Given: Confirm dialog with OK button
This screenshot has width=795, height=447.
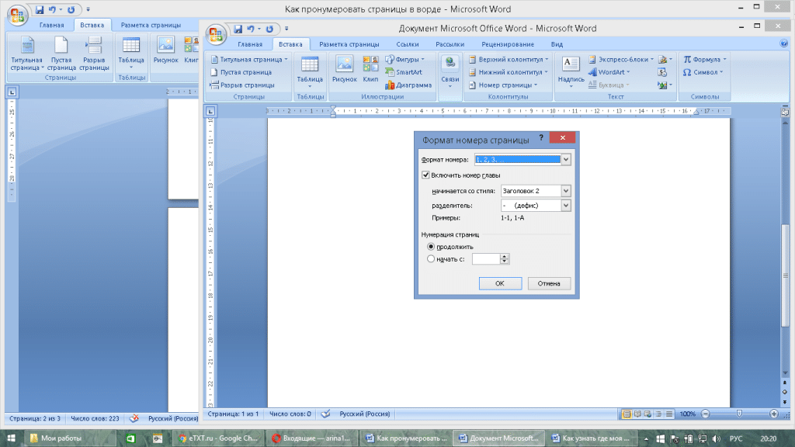Looking at the screenshot, I should pos(500,283).
